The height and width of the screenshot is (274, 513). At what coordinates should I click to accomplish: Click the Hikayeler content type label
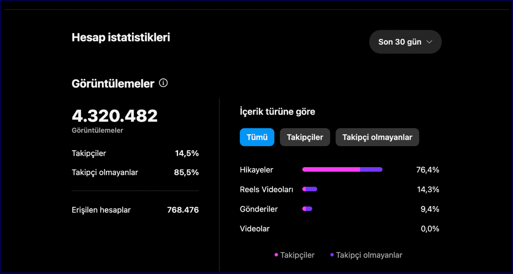pyautogui.click(x=256, y=170)
